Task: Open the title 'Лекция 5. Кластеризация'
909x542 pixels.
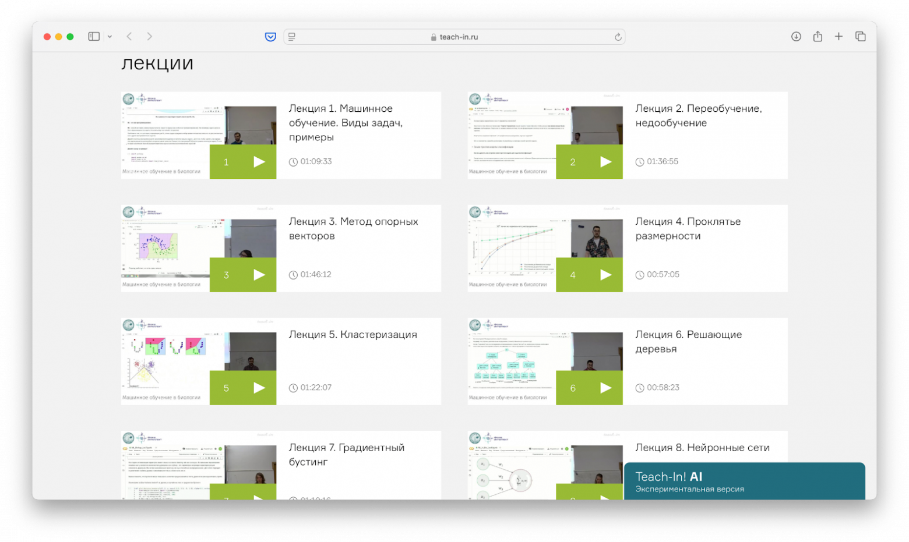Action: pos(353,335)
